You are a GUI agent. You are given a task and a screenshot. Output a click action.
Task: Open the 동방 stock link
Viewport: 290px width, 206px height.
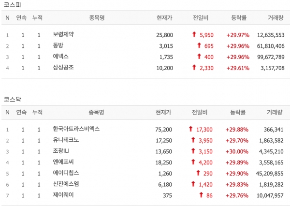point(58,45)
